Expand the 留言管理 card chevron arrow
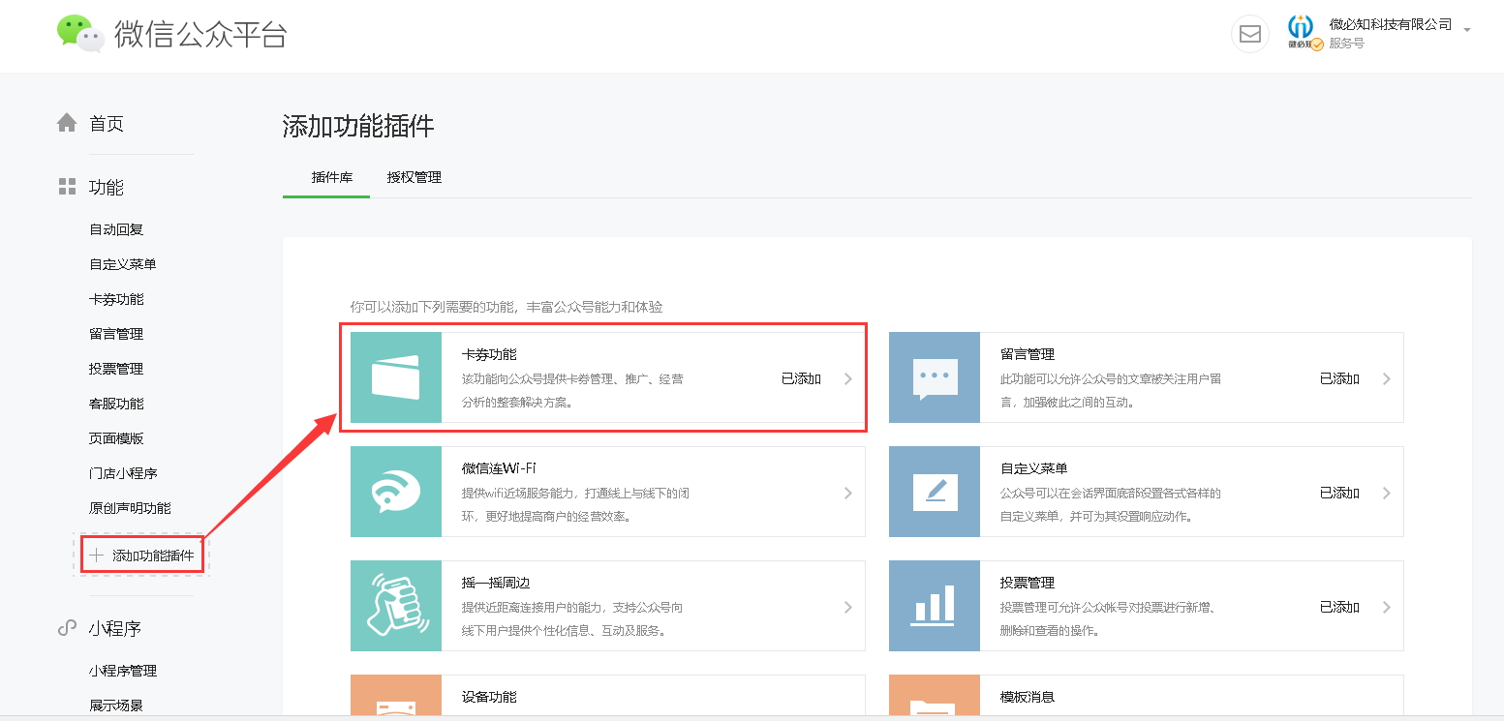 (x=1387, y=378)
